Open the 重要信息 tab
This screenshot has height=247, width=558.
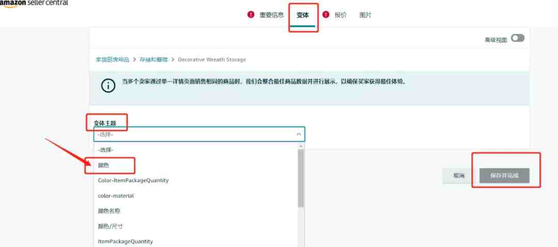[x=271, y=15]
